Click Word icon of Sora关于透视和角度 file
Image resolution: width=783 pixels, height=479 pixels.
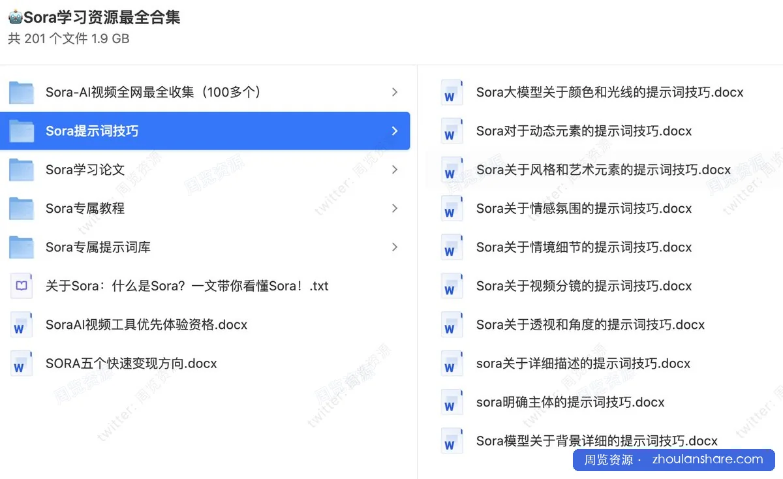click(x=452, y=325)
